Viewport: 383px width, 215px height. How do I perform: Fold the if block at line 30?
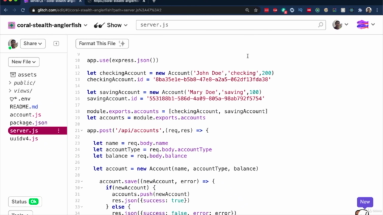coord(82,188)
